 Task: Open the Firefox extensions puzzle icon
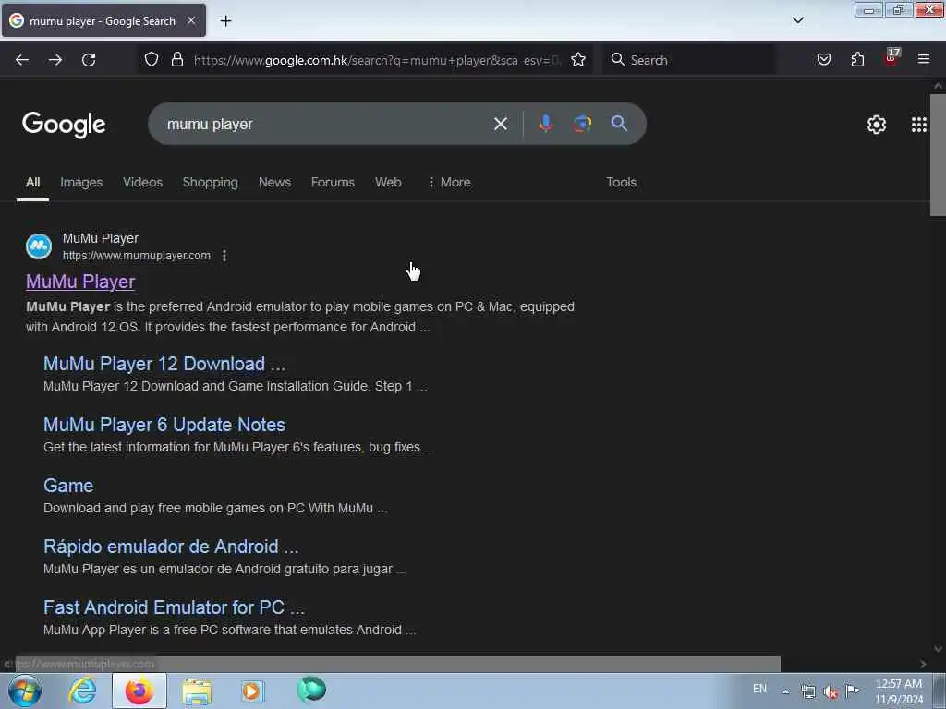pyautogui.click(x=857, y=59)
